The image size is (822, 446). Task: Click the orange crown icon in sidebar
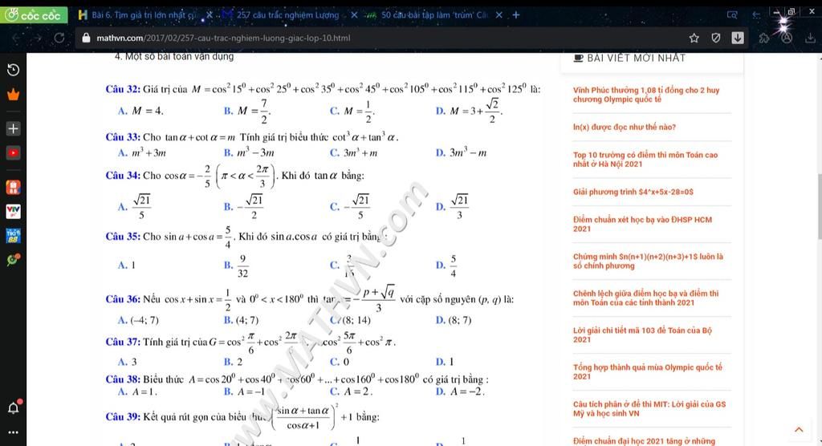13,95
